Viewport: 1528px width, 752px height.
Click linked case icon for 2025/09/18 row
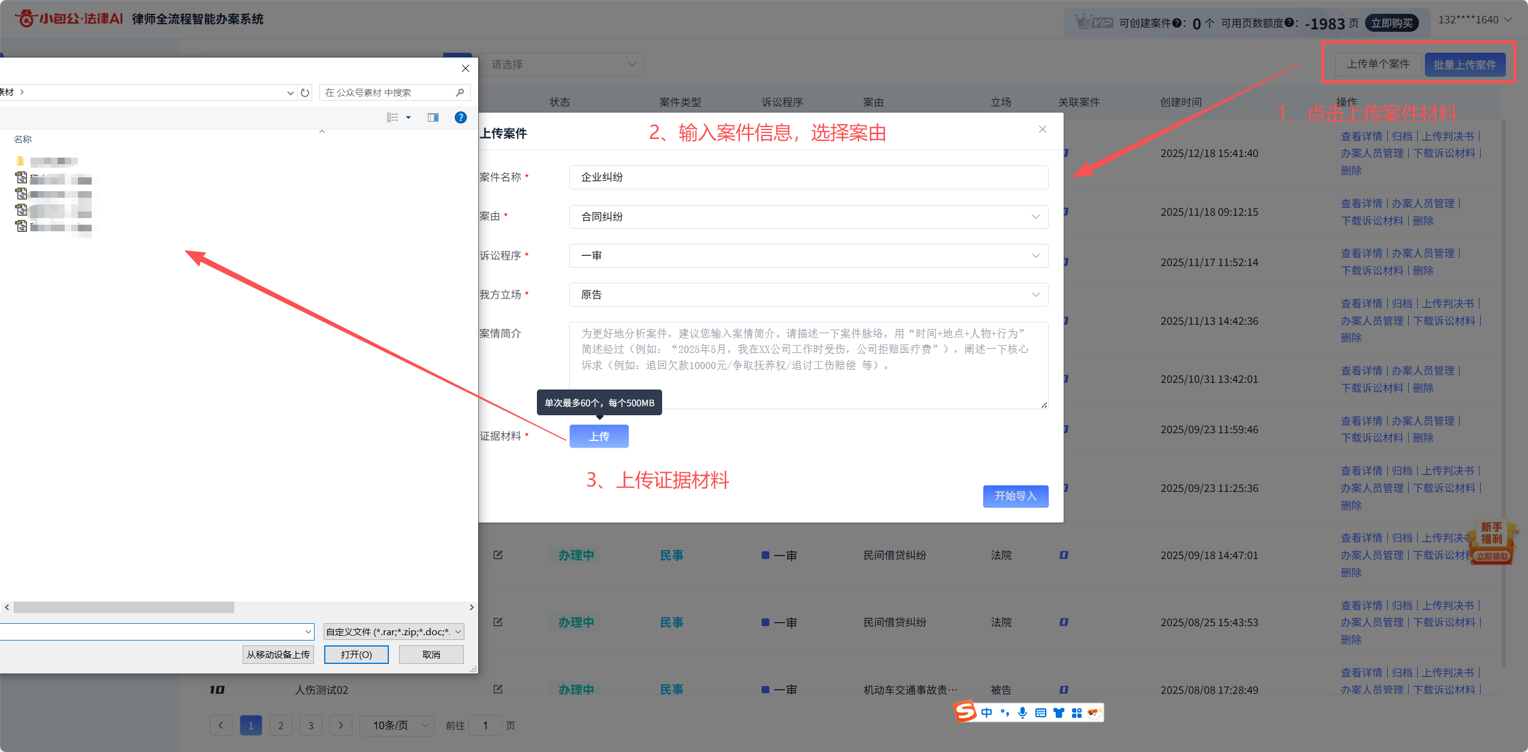click(x=1064, y=555)
